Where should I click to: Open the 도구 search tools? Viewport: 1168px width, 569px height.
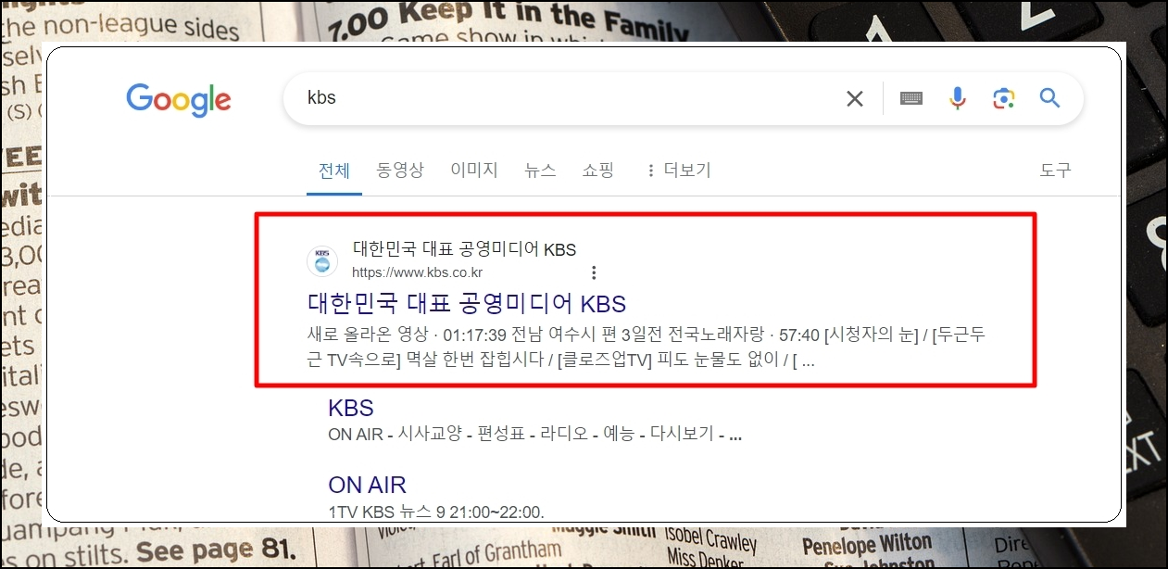(x=1055, y=171)
